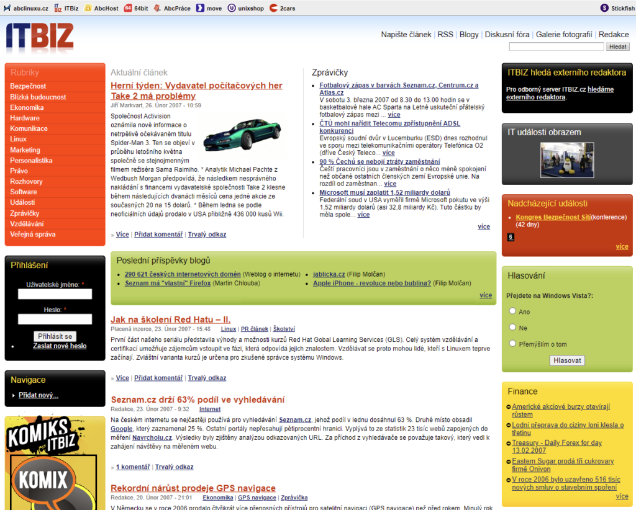Open the unixshop icon link
Image resolution: width=636 pixels, height=510 pixels.
pos(231,8)
